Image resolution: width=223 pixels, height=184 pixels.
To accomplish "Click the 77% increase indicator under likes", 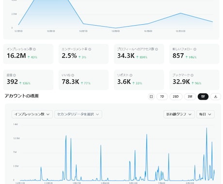I will point(86,83).
